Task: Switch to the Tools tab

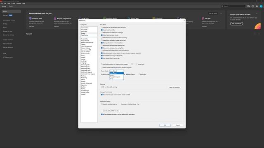Action: pos(11,7)
